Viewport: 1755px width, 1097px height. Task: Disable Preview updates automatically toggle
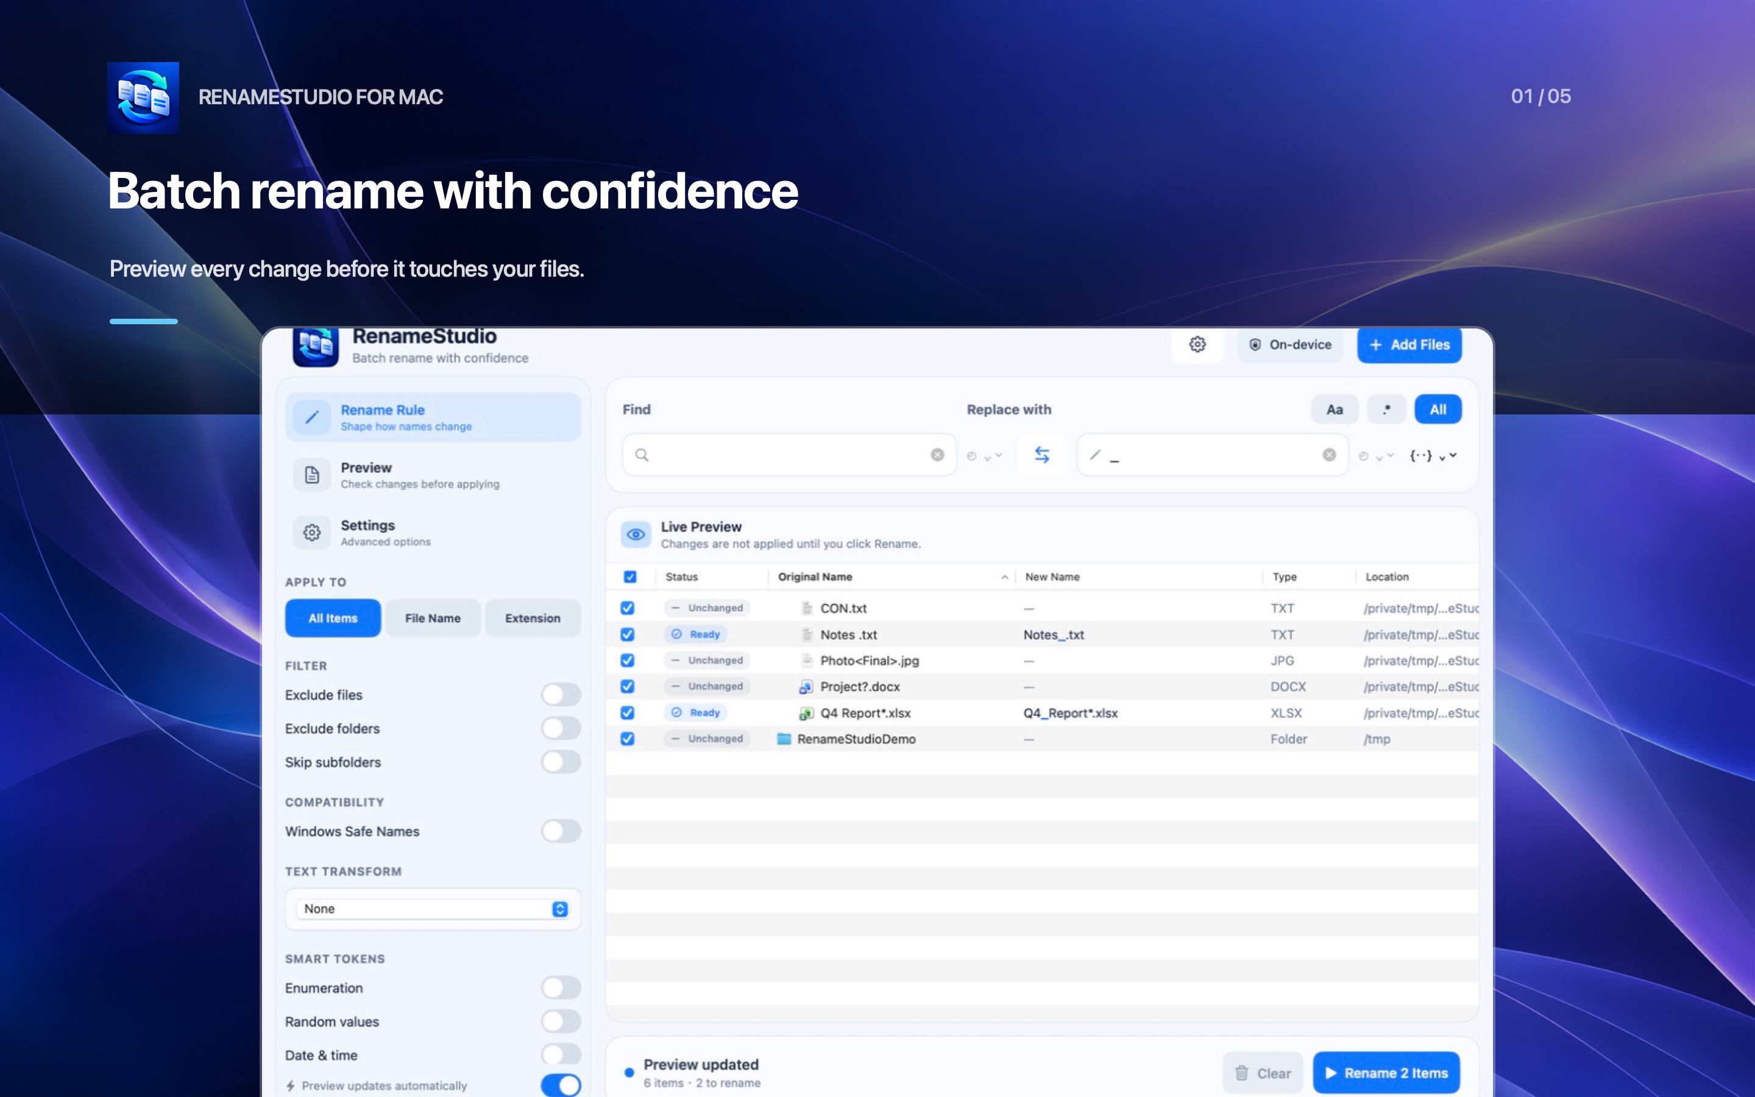click(x=561, y=1085)
